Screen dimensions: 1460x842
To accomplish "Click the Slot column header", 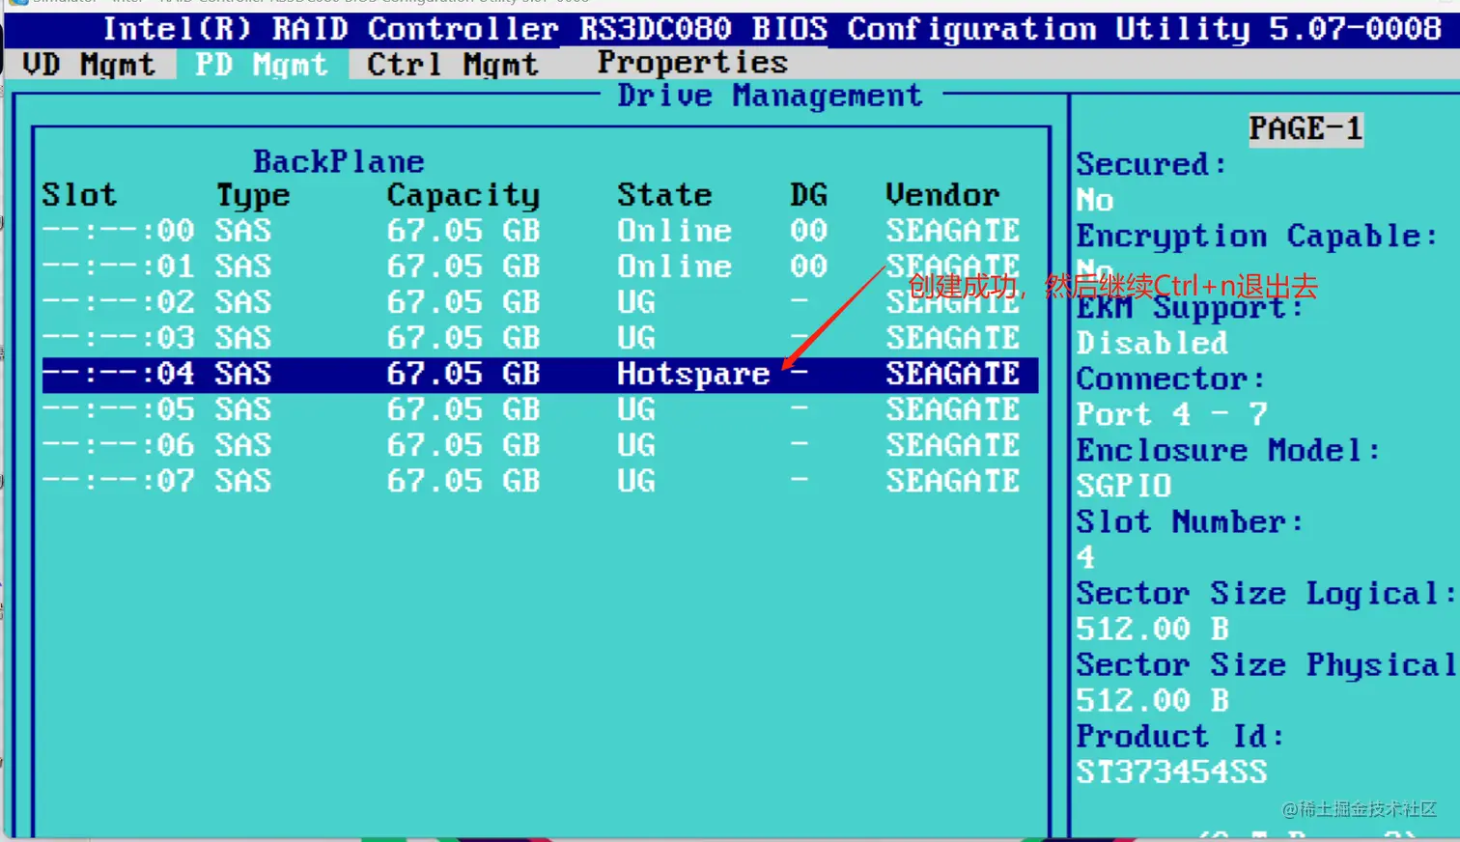I will (79, 195).
